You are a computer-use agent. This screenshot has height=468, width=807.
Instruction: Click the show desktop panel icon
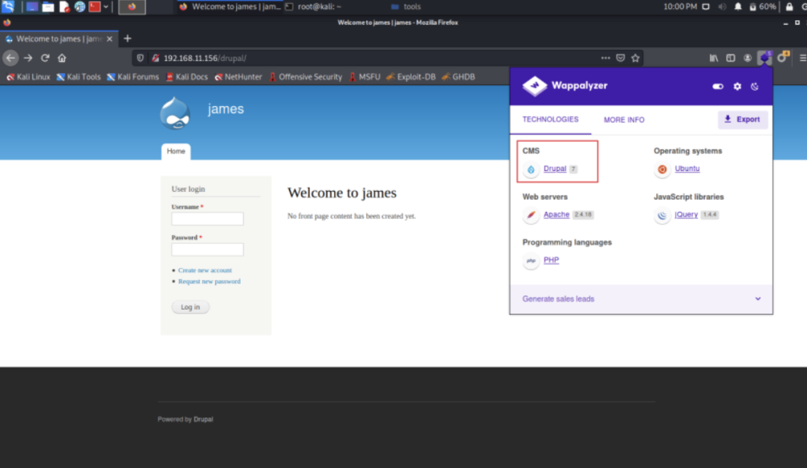point(32,7)
